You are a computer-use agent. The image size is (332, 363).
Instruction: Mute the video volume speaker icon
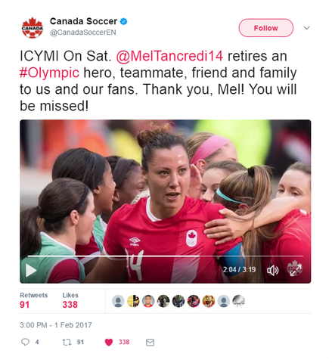pyautogui.click(x=272, y=270)
